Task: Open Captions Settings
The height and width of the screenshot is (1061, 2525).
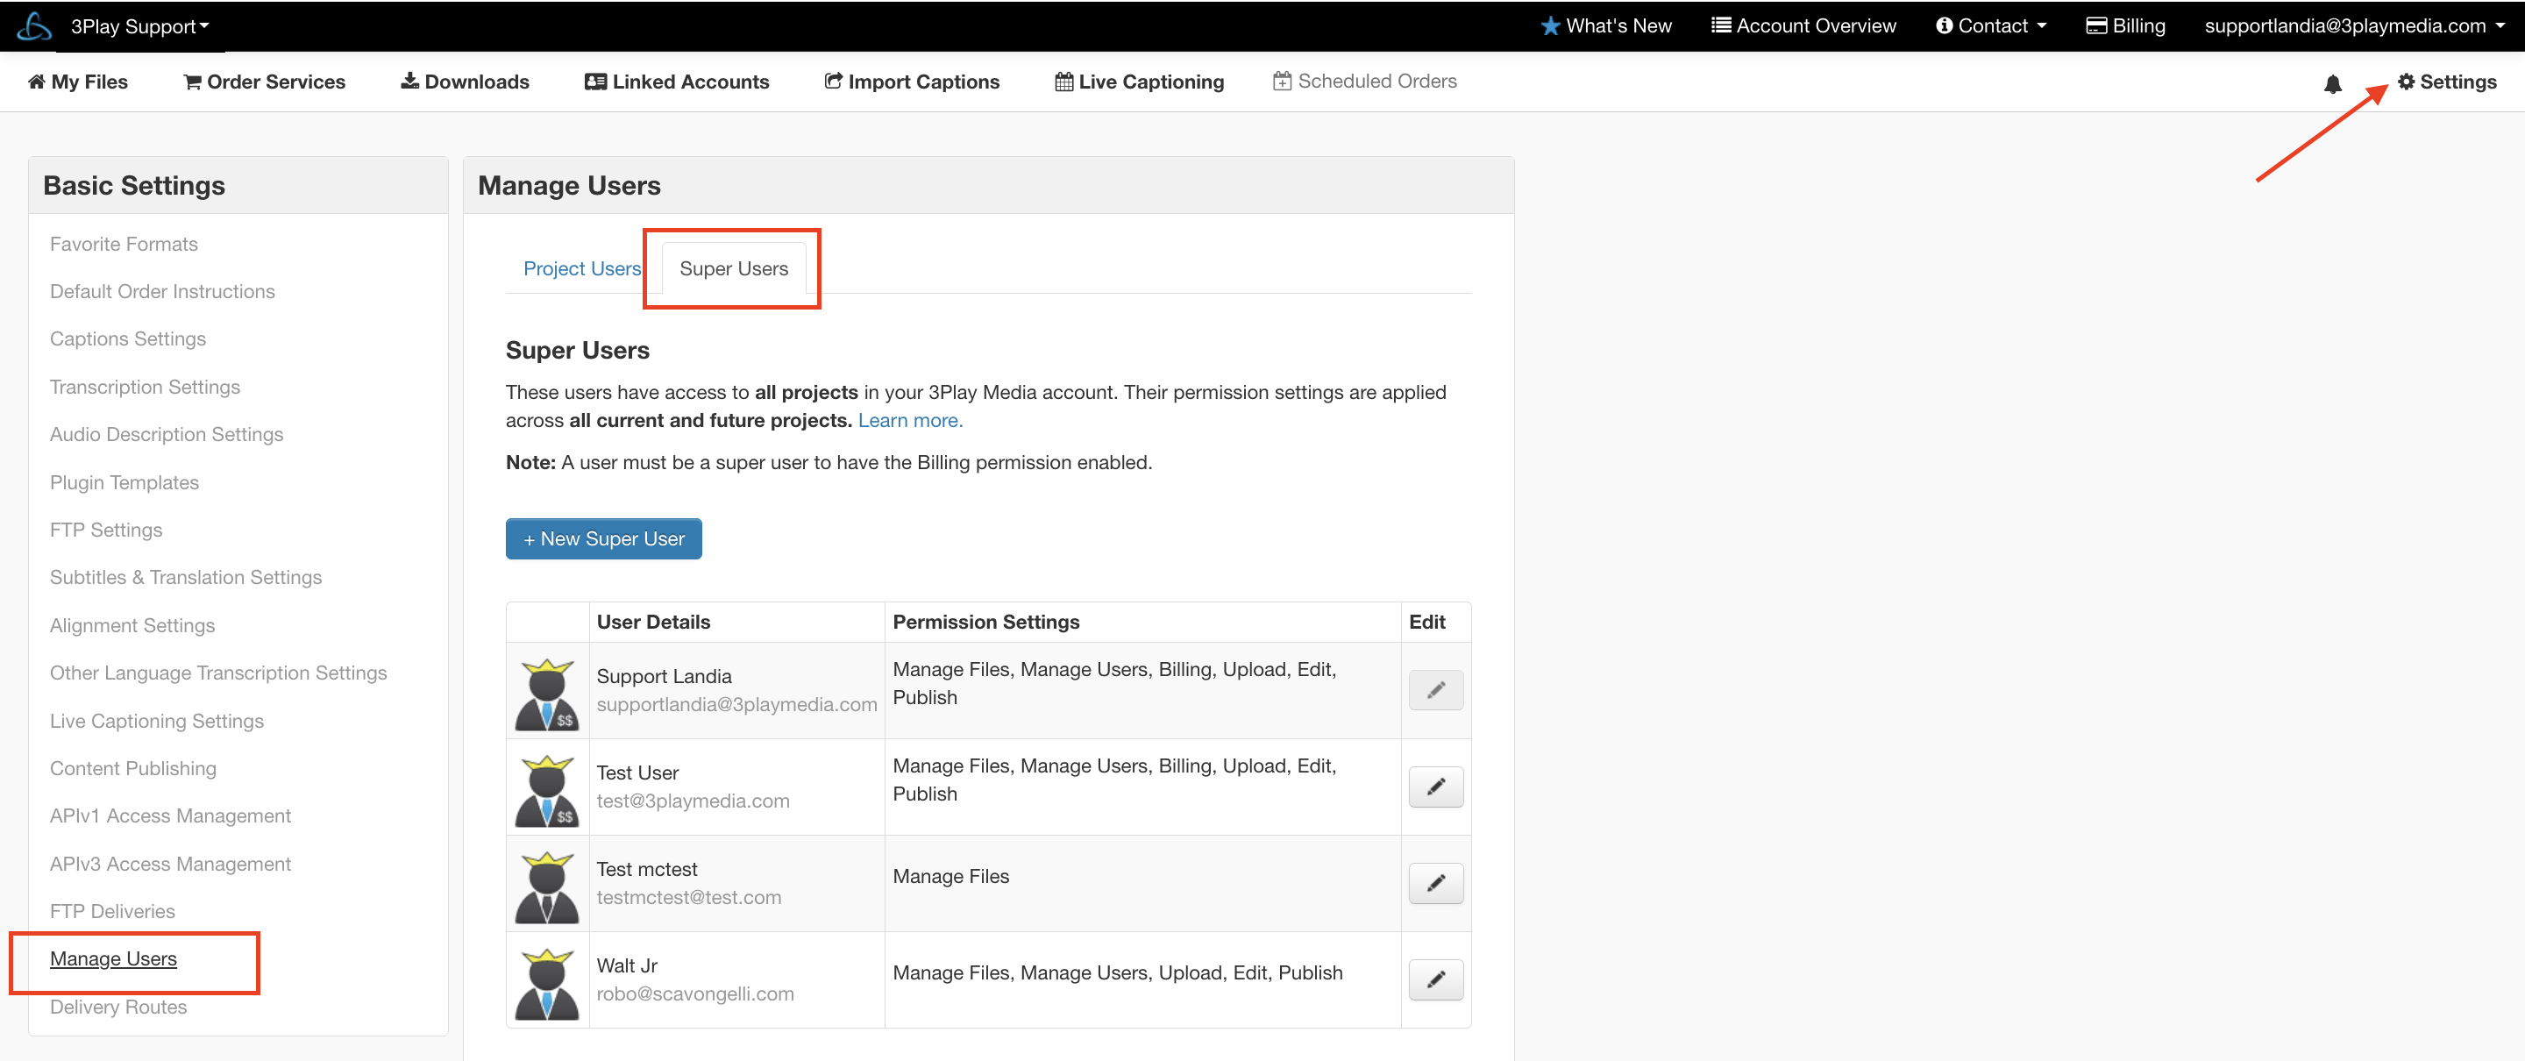Action: (127, 339)
